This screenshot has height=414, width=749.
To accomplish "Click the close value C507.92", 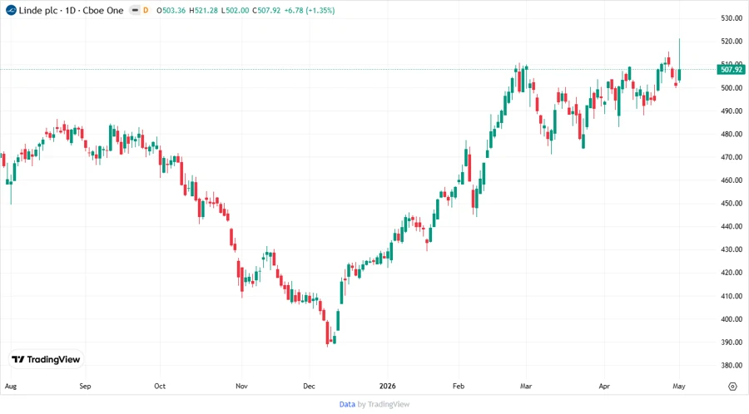I will coord(266,10).
